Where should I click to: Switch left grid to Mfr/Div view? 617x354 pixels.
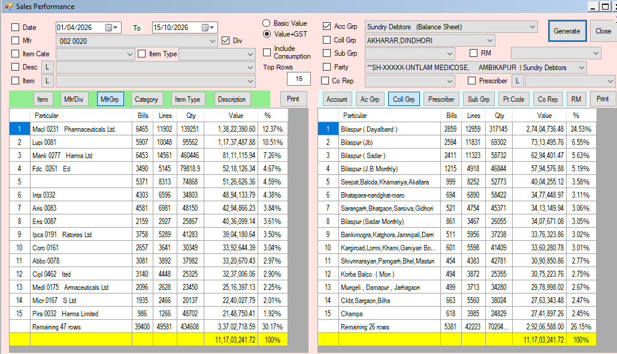click(74, 99)
